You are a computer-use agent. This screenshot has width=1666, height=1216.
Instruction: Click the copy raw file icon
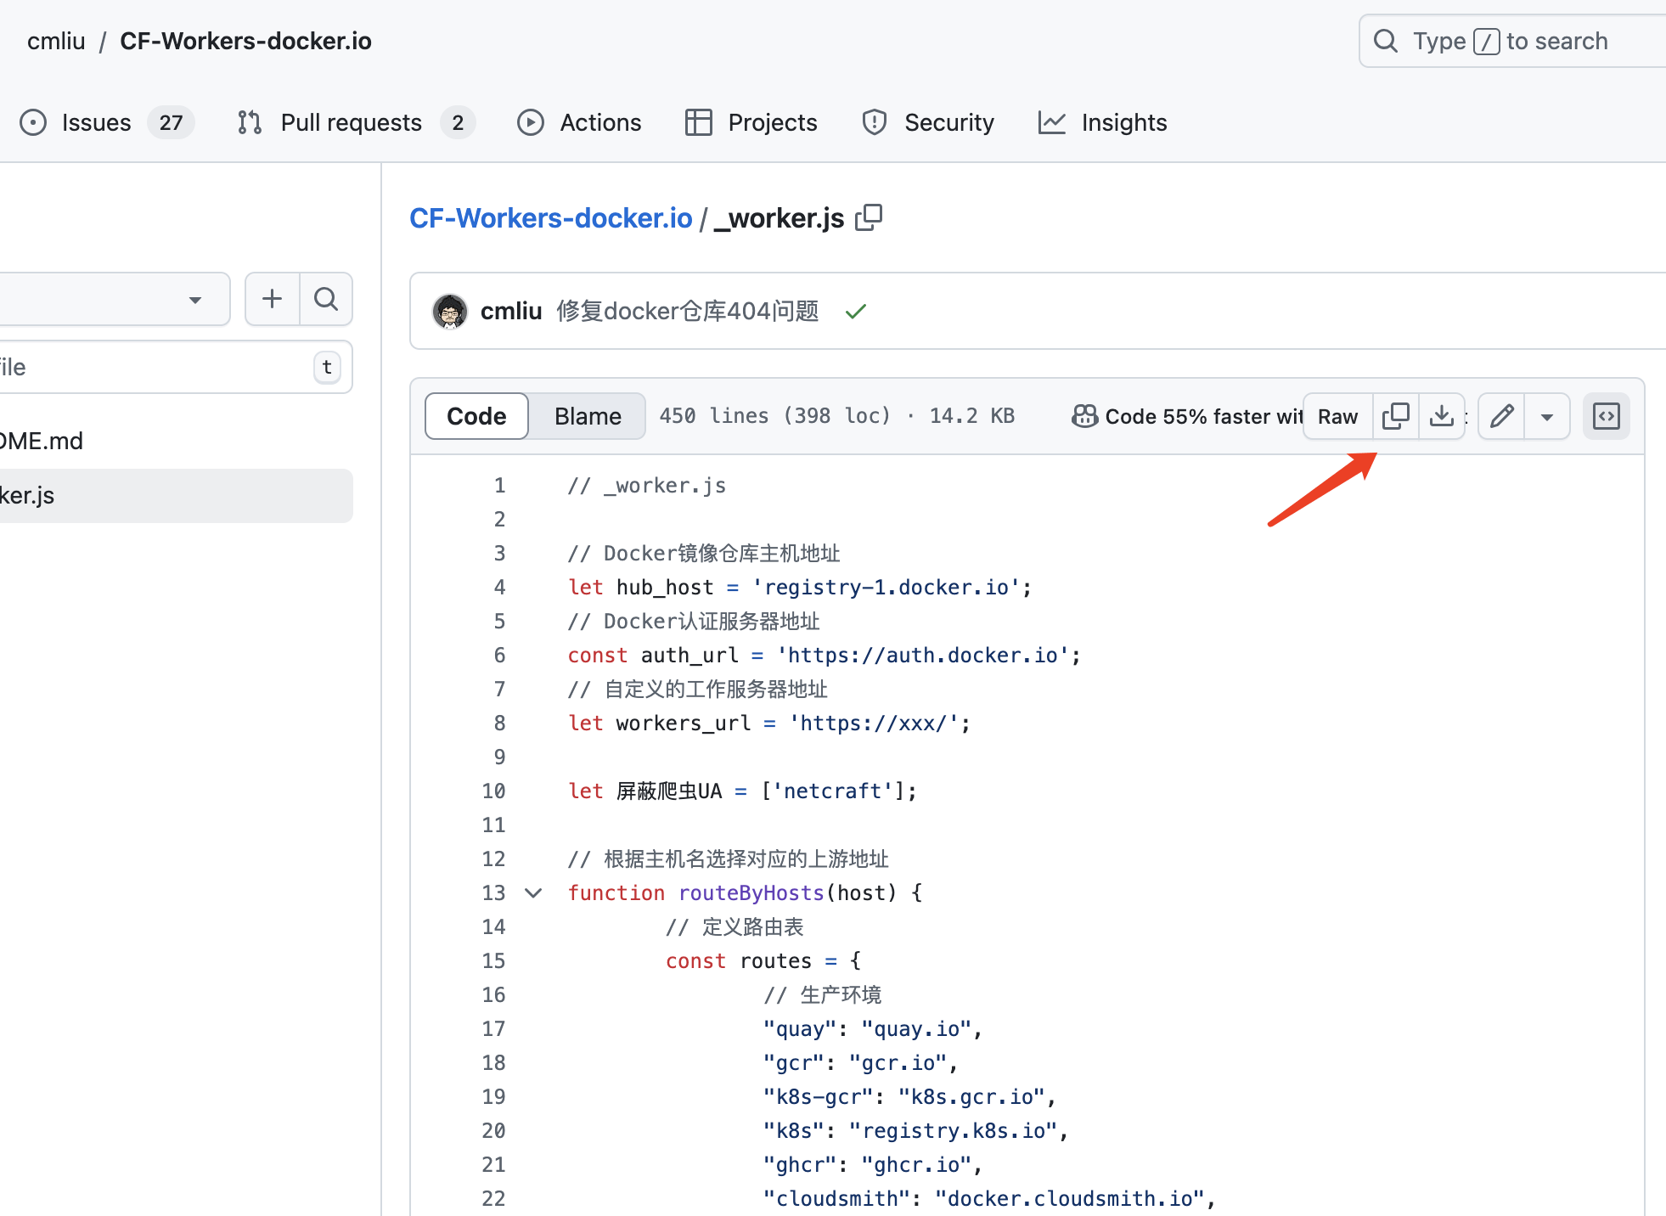coord(1396,416)
